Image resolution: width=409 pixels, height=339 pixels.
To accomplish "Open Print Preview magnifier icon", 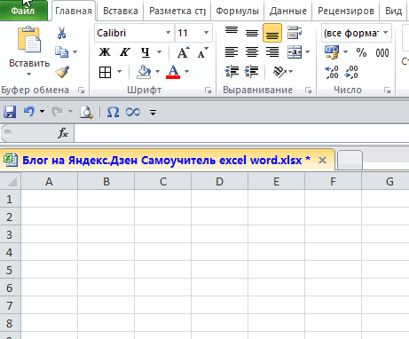I will (x=86, y=112).
